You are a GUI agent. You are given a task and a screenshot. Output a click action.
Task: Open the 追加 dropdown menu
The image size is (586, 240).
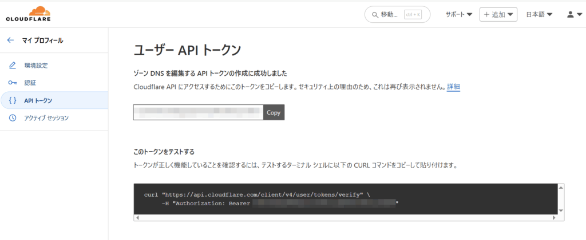coord(498,14)
